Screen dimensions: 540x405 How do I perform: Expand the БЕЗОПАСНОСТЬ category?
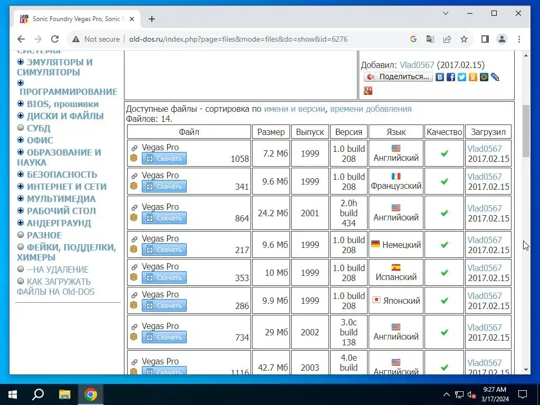pos(21,174)
